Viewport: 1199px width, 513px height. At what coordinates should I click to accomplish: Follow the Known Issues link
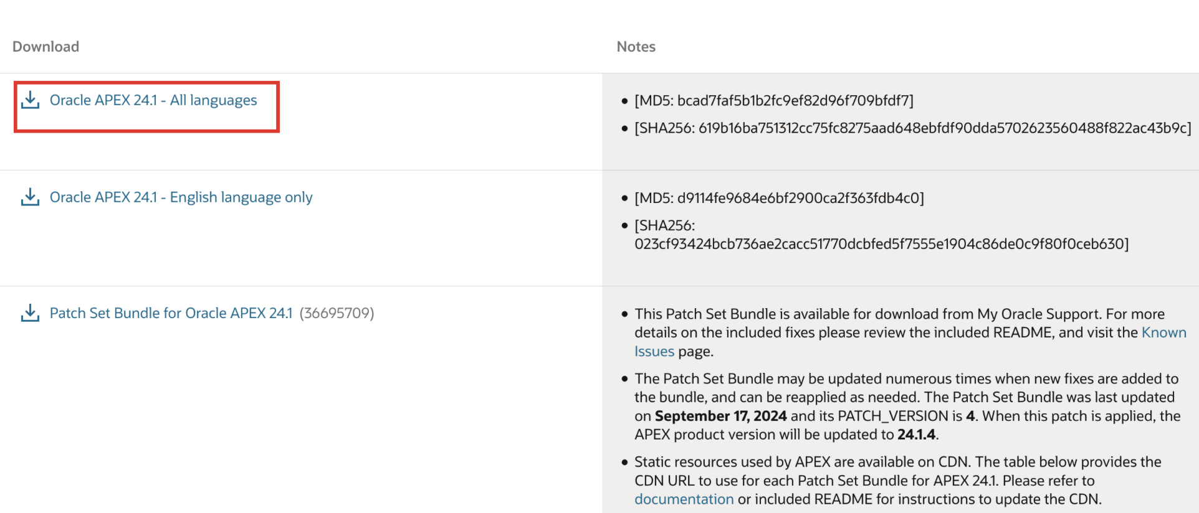point(1163,332)
